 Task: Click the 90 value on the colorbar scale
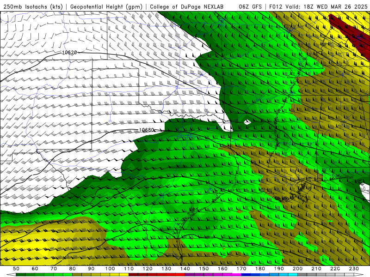click(x=91, y=269)
